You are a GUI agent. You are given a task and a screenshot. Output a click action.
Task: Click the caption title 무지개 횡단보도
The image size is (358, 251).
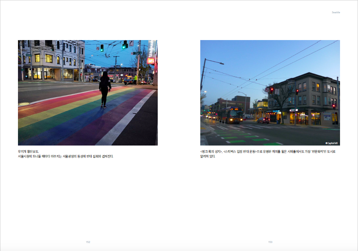(x=28, y=151)
